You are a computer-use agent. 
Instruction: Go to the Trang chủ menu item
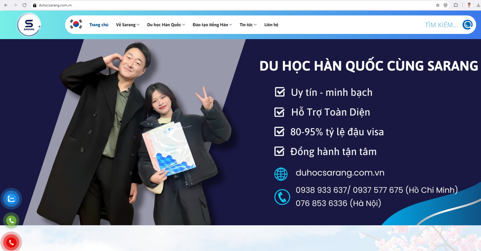click(x=99, y=25)
